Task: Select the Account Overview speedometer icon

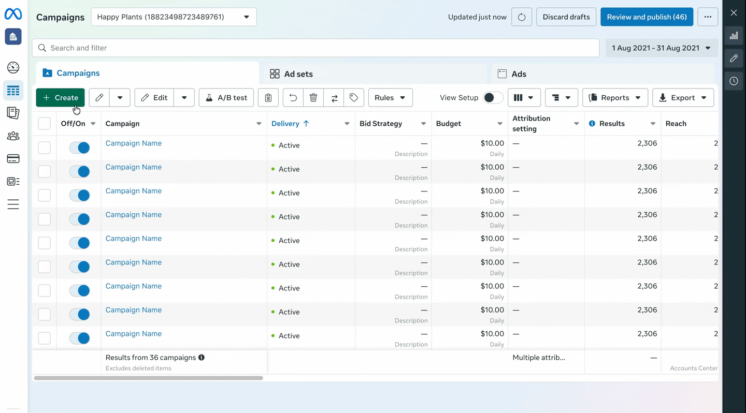Action: pyautogui.click(x=13, y=67)
